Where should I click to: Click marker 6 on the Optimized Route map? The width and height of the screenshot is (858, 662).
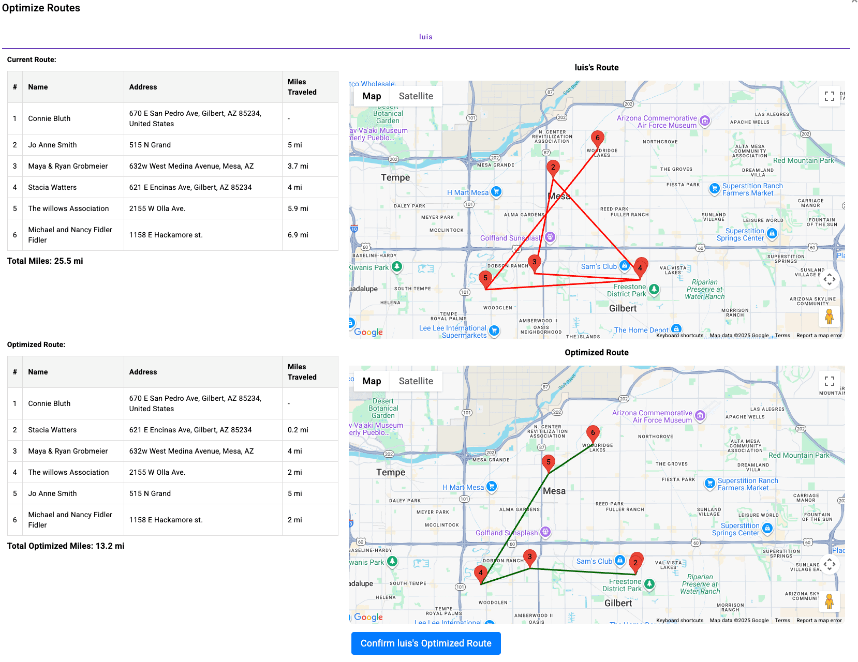pyautogui.click(x=593, y=433)
